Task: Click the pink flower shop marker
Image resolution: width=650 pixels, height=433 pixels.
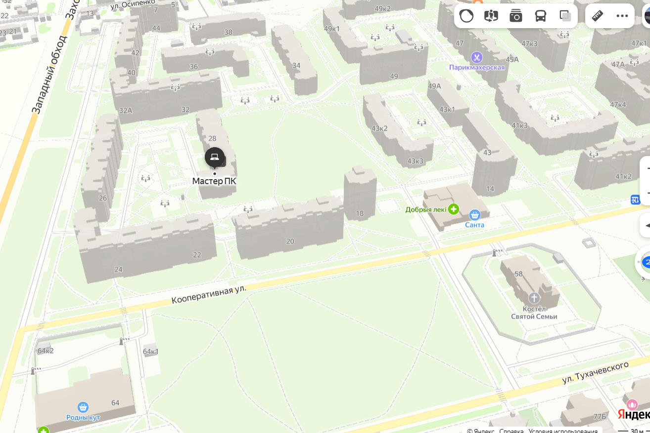Action: point(632,405)
